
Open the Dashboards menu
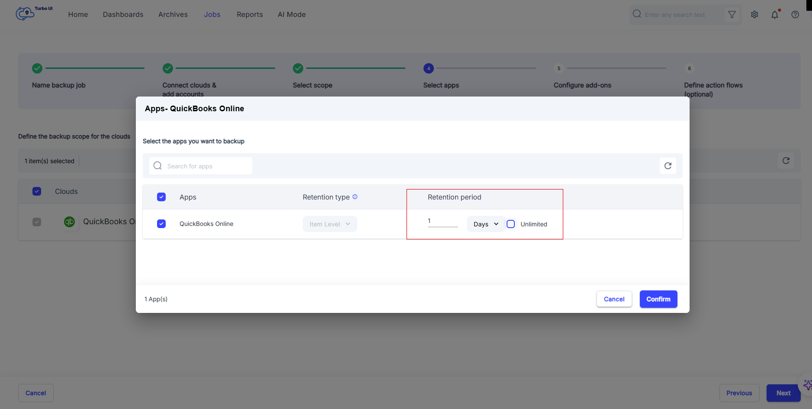pyautogui.click(x=123, y=15)
